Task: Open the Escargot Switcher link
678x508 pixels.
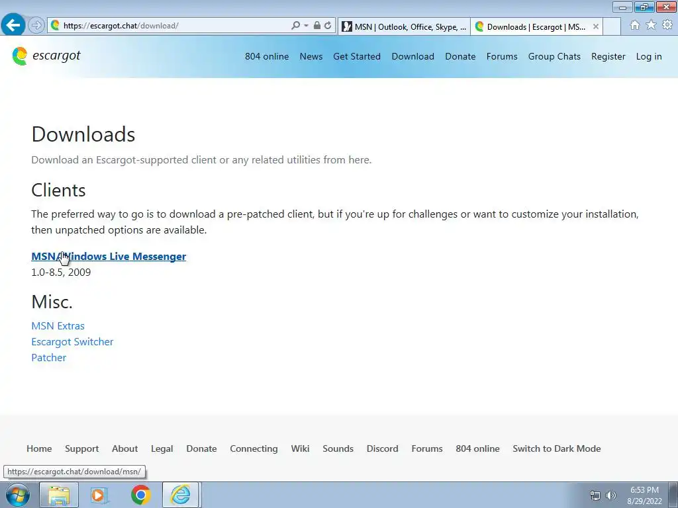Action: (x=72, y=342)
